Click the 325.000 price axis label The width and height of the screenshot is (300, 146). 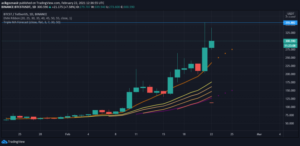pos(290,33)
